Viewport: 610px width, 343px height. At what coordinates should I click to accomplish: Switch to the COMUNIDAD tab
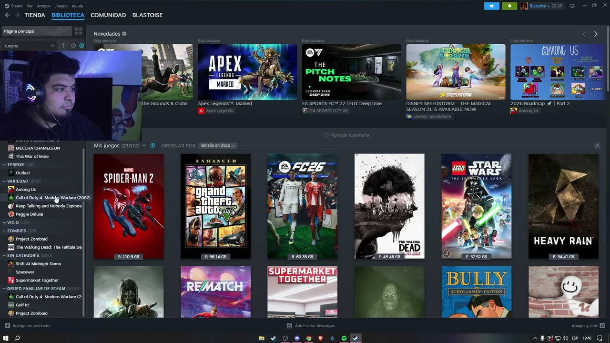[x=108, y=15]
